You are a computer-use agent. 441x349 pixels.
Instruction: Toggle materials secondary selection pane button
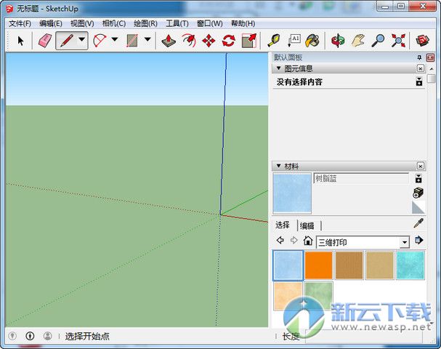click(418, 178)
